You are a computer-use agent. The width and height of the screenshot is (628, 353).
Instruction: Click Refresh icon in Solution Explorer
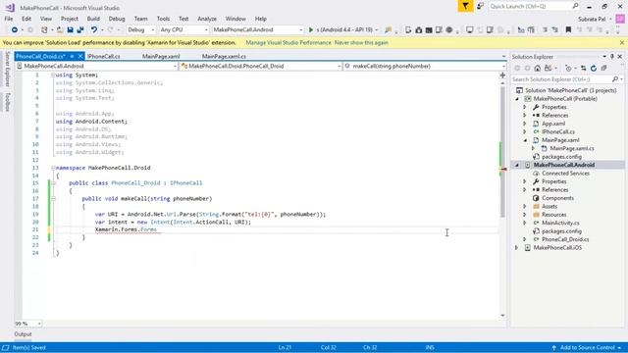tap(594, 69)
